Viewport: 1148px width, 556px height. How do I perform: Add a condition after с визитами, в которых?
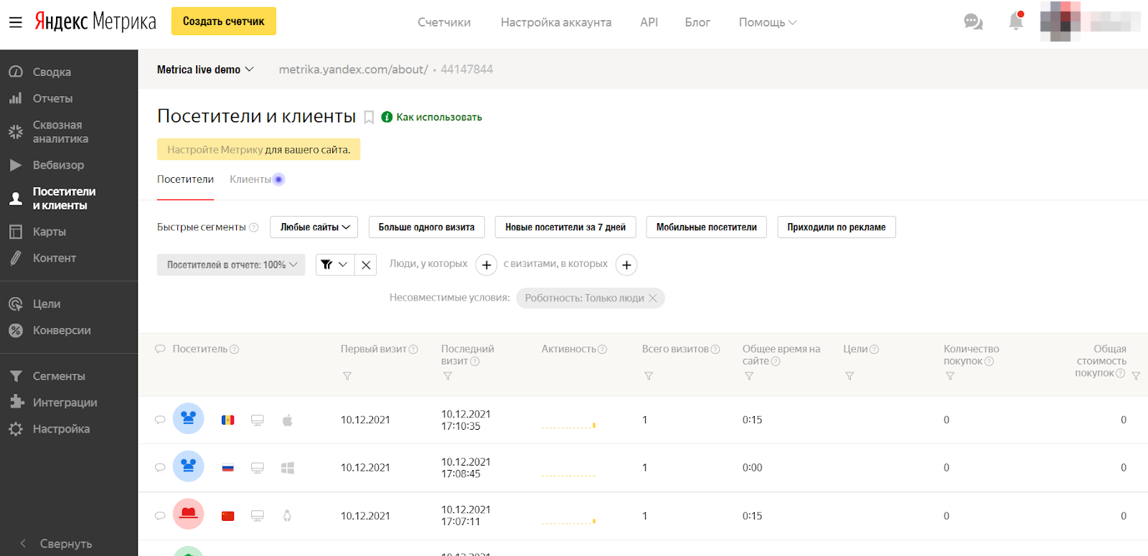[x=626, y=265]
